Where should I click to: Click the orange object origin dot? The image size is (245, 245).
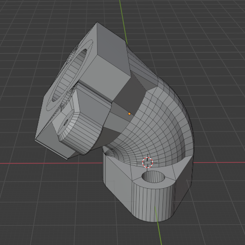click(129, 114)
